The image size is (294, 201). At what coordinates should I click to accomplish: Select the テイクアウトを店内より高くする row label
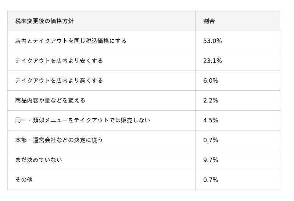tap(59, 80)
